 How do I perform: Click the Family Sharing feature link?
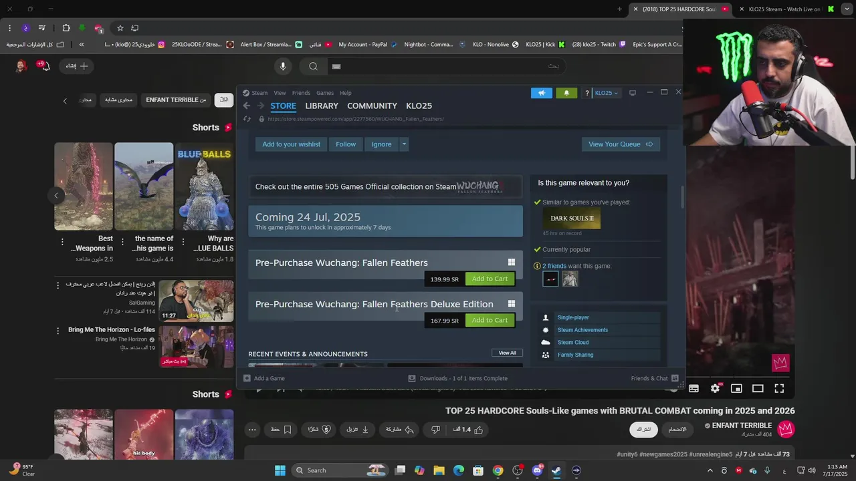tap(575, 355)
